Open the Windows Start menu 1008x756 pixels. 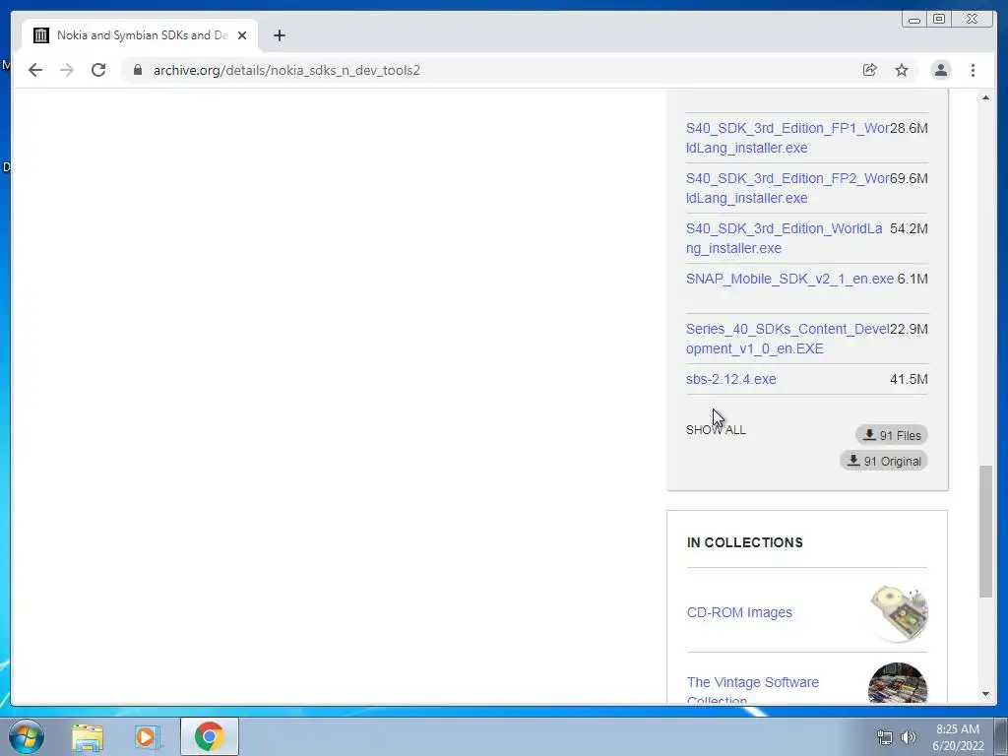click(x=27, y=736)
